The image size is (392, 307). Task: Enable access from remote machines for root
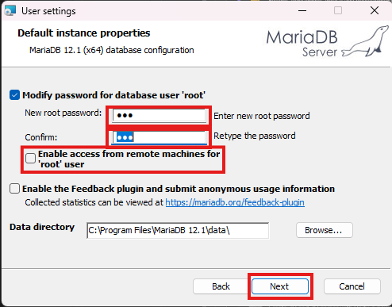[31, 159]
